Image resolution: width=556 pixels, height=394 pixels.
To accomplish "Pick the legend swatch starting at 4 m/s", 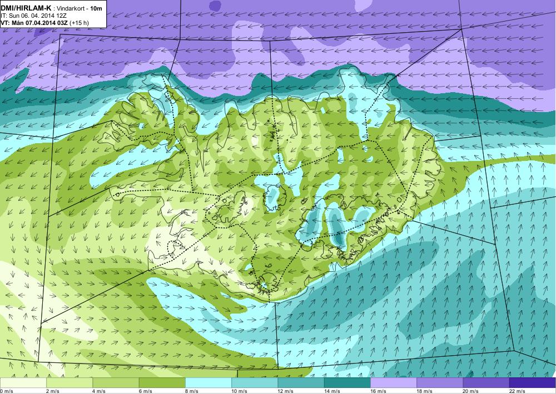I will pyautogui.click(x=116, y=383).
